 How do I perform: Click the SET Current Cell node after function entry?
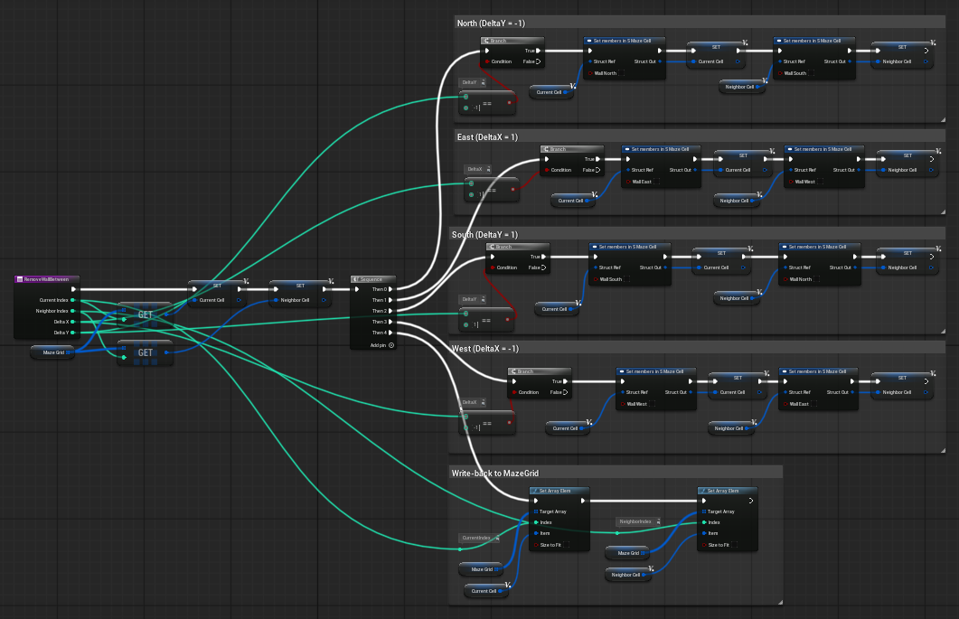[x=217, y=293]
